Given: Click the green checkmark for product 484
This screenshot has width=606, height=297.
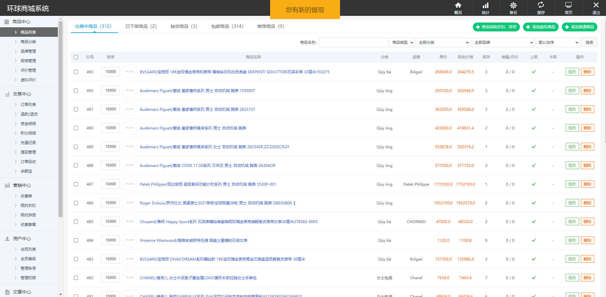Looking at the screenshot, I should (534, 240).
